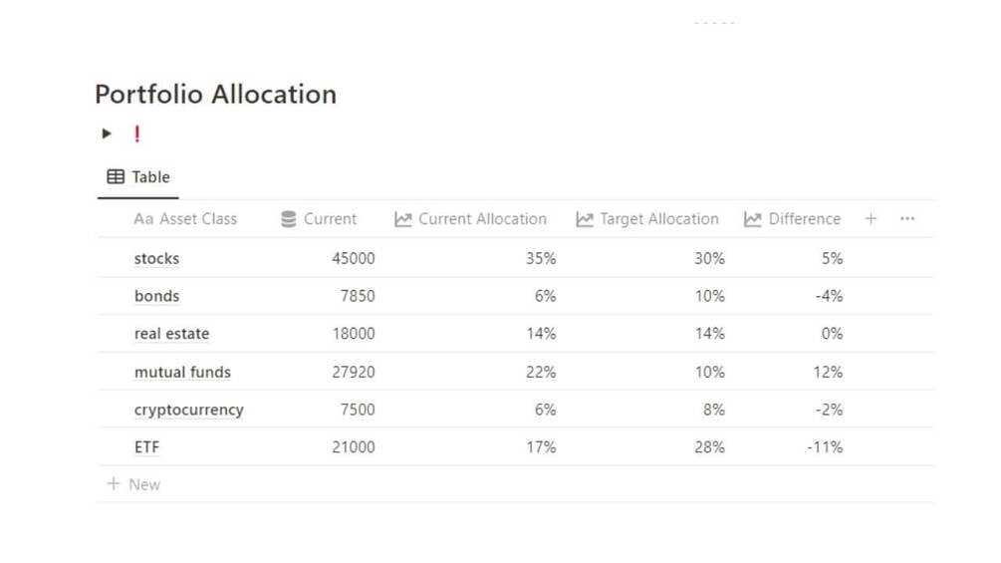Open the ETF row page
1001x563 pixels.
147,447
